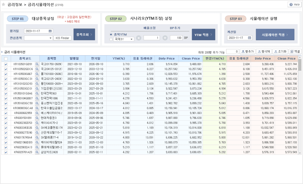The height and width of the screenshot is (184, 303).
Task: Open the 관심종목 dropdown
Action: tap(38, 38)
